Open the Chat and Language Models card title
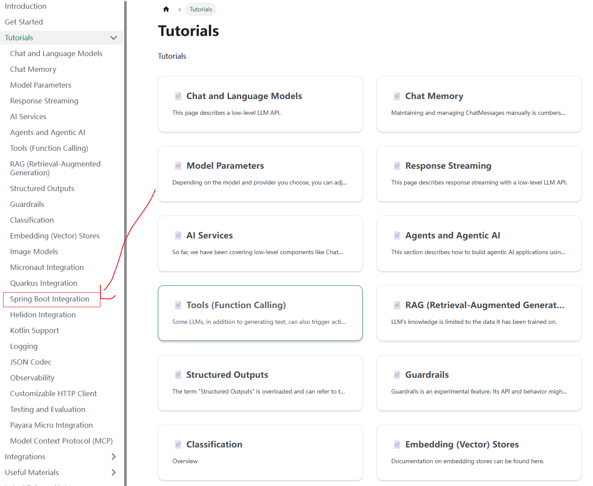 coord(244,96)
